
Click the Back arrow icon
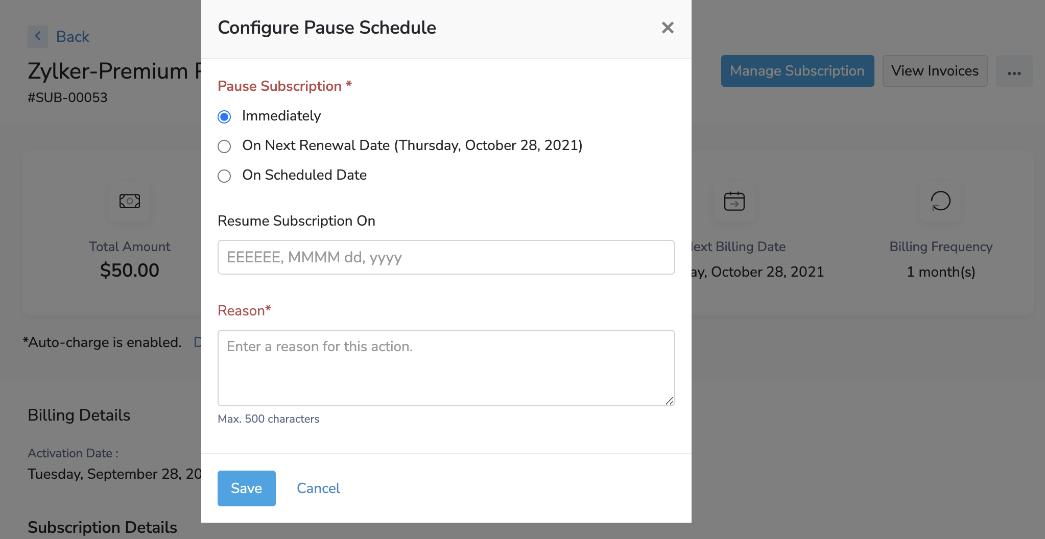pyautogui.click(x=38, y=37)
